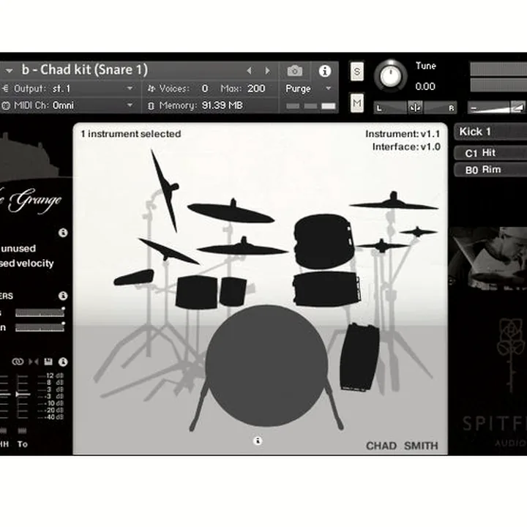The width and height of the screenshot is (527, 527).
Task: Select the cowbell-shaped percussion at far left
Action: click(x=134, y=277)
